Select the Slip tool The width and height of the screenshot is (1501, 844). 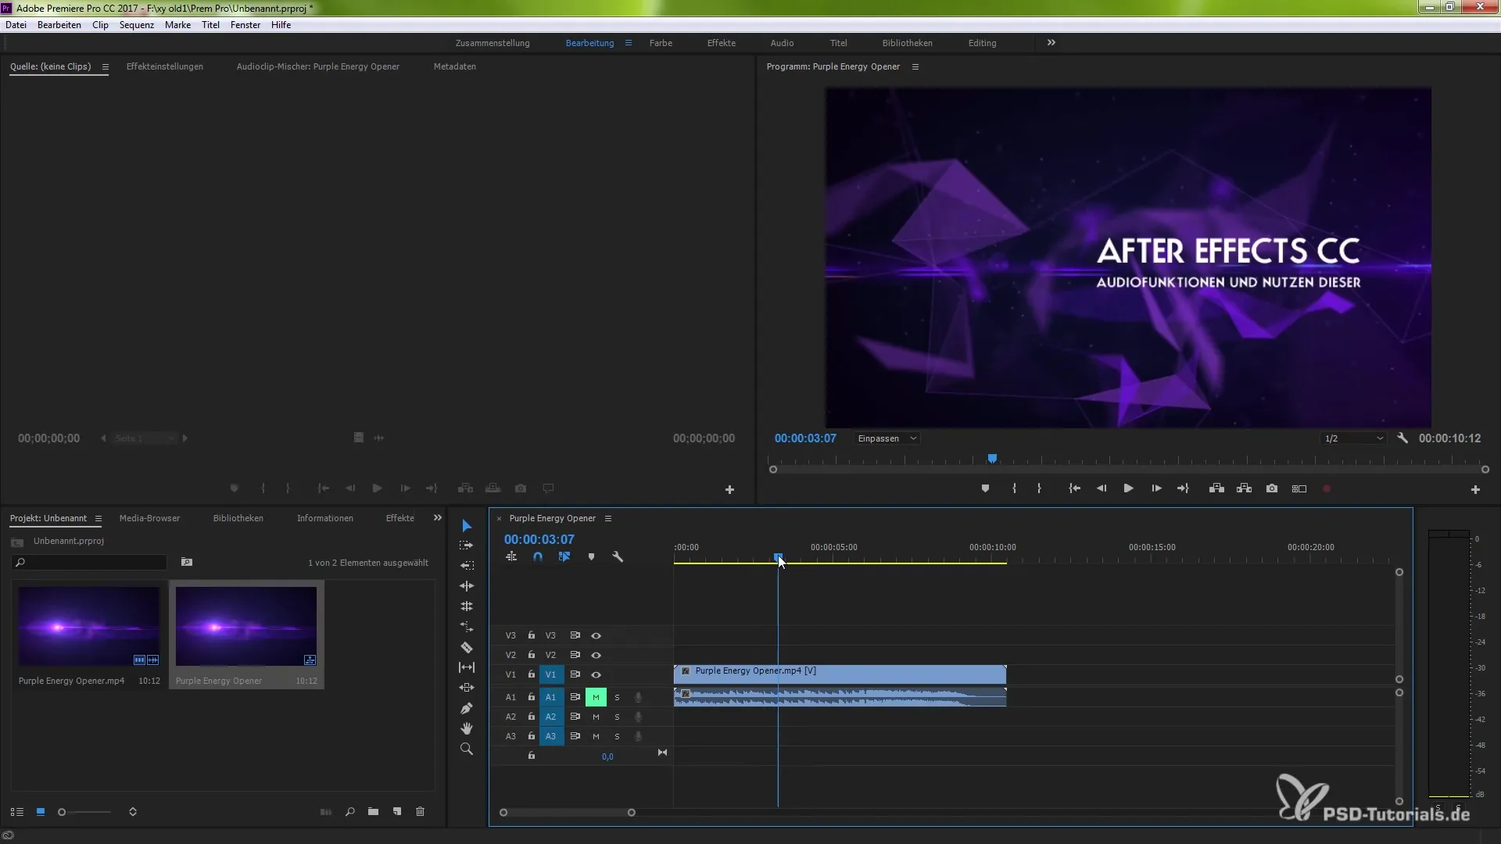pos(467,667)
